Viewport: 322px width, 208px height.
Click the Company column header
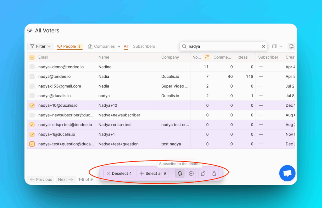point(170,57)
